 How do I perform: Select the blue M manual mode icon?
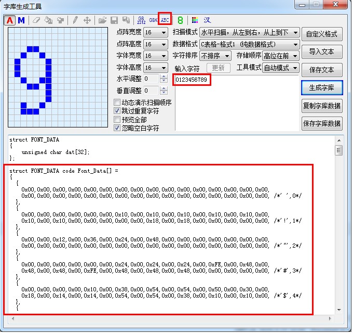pyautogui.click(x=21, y=20)
